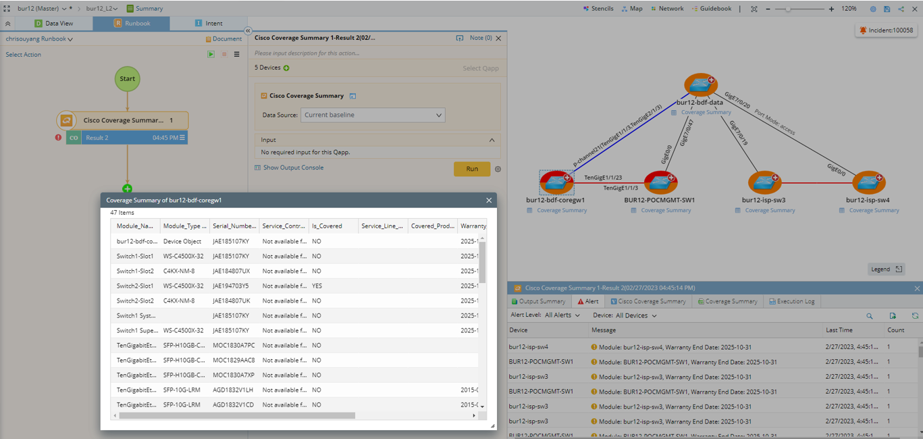The height and width of the screenshot is (439, 923).
Task: Select the bur12-bdf-coregw1 device icon
Action: point(556,182)
